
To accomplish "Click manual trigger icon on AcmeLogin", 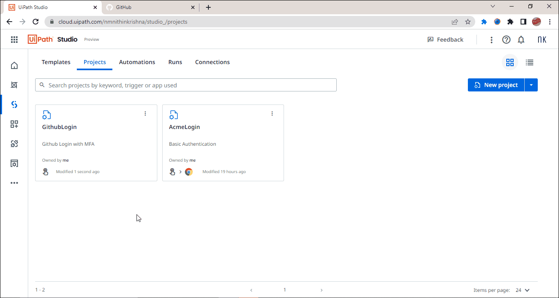I will 172,171.
